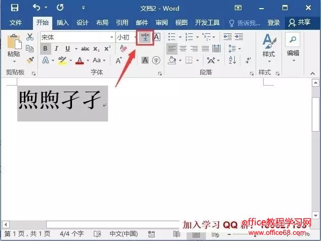
Task: Open Line and Paragraph Spacing menu
Action: [235, 49]
